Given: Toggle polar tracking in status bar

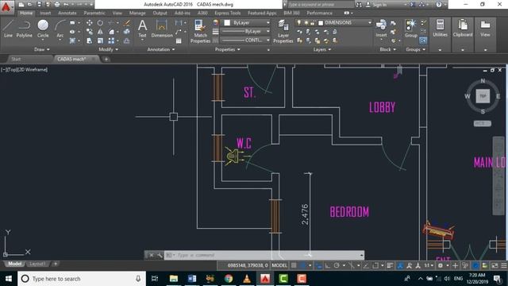Looking at the screenshot, I should 337,265.
